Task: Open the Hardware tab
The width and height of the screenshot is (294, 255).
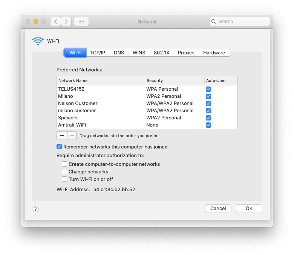Action: (x=214, y=53)
